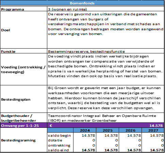Select the 'Omvang per 1-1-25' label
This screenshot has height=153, width=165.
[x=20, y=125]
